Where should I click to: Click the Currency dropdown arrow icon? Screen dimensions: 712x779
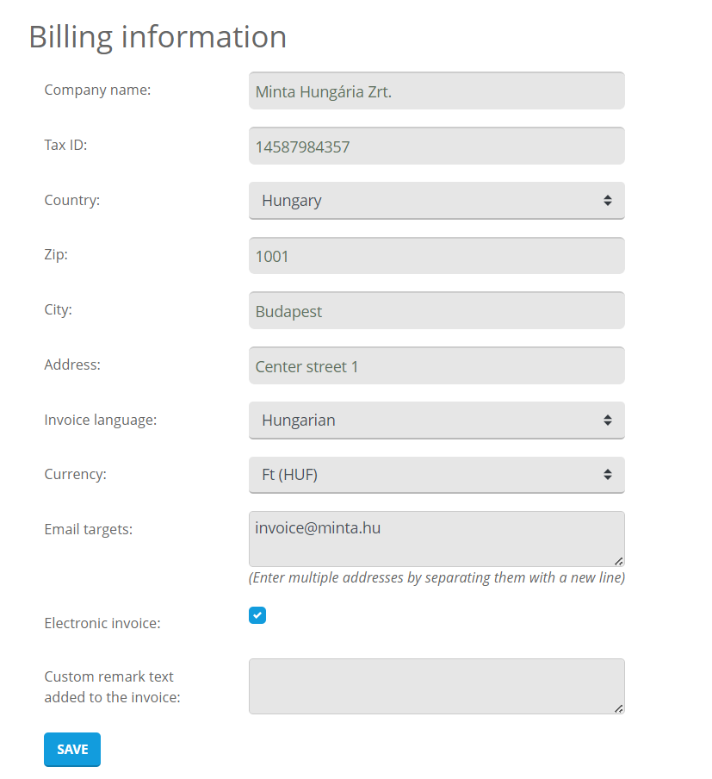(x=608, y=475)
